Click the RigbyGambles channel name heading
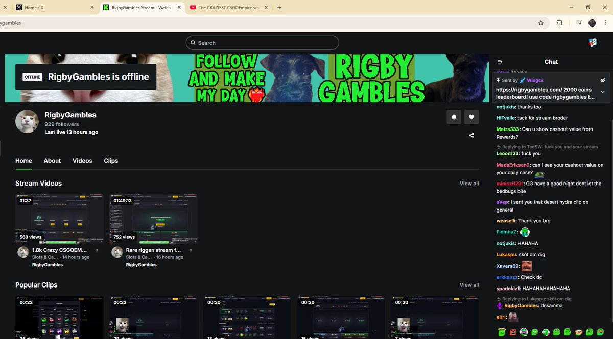613x339 pixels. pyautogui.click(x=70, y=115)
